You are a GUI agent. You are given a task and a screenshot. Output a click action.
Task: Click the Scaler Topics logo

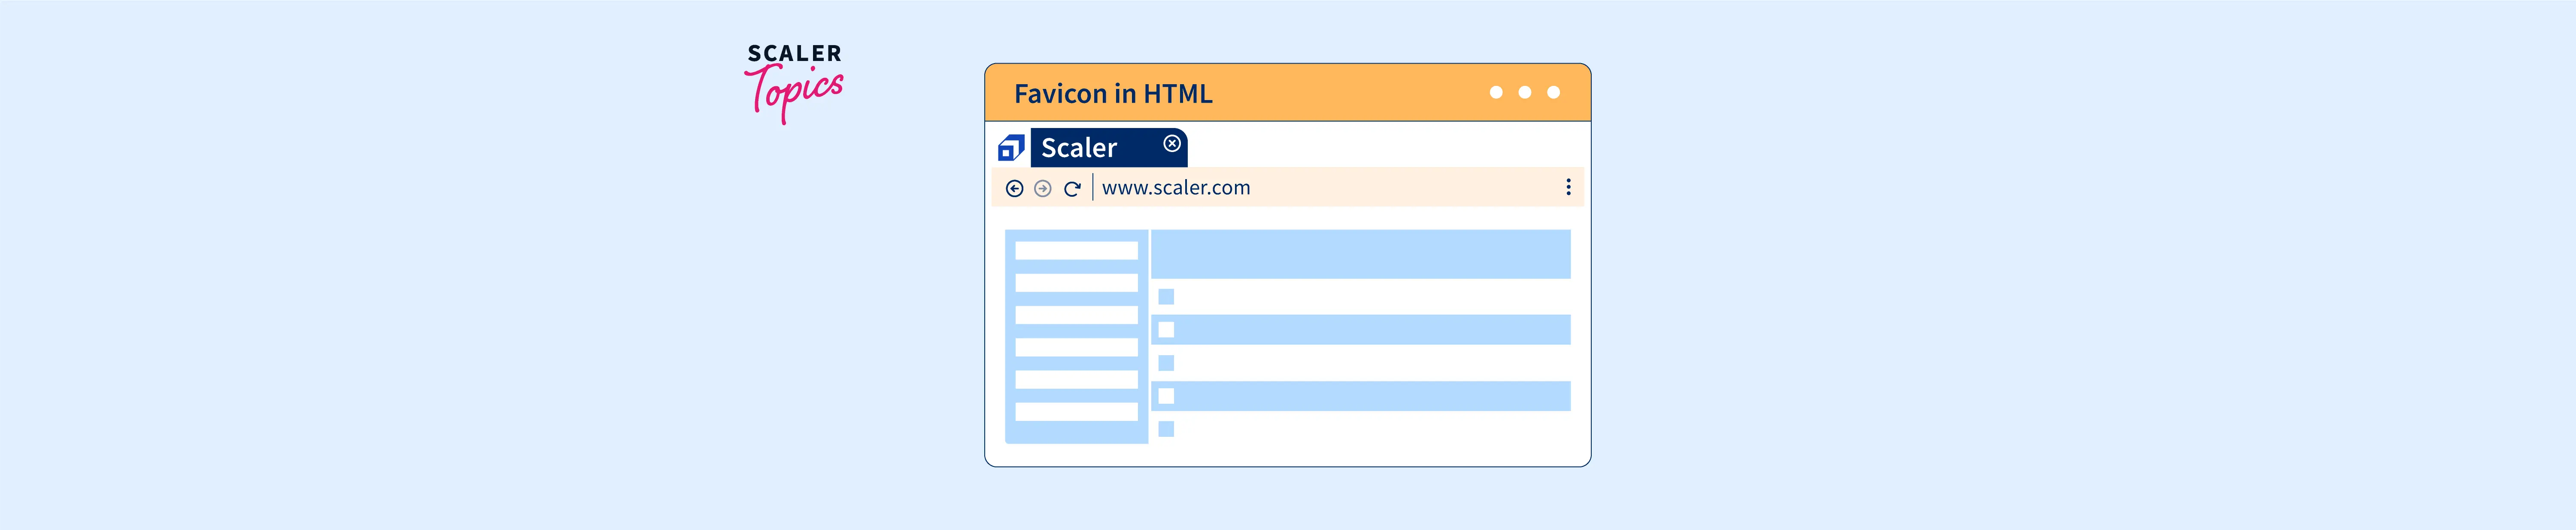[x=794, y=82]
